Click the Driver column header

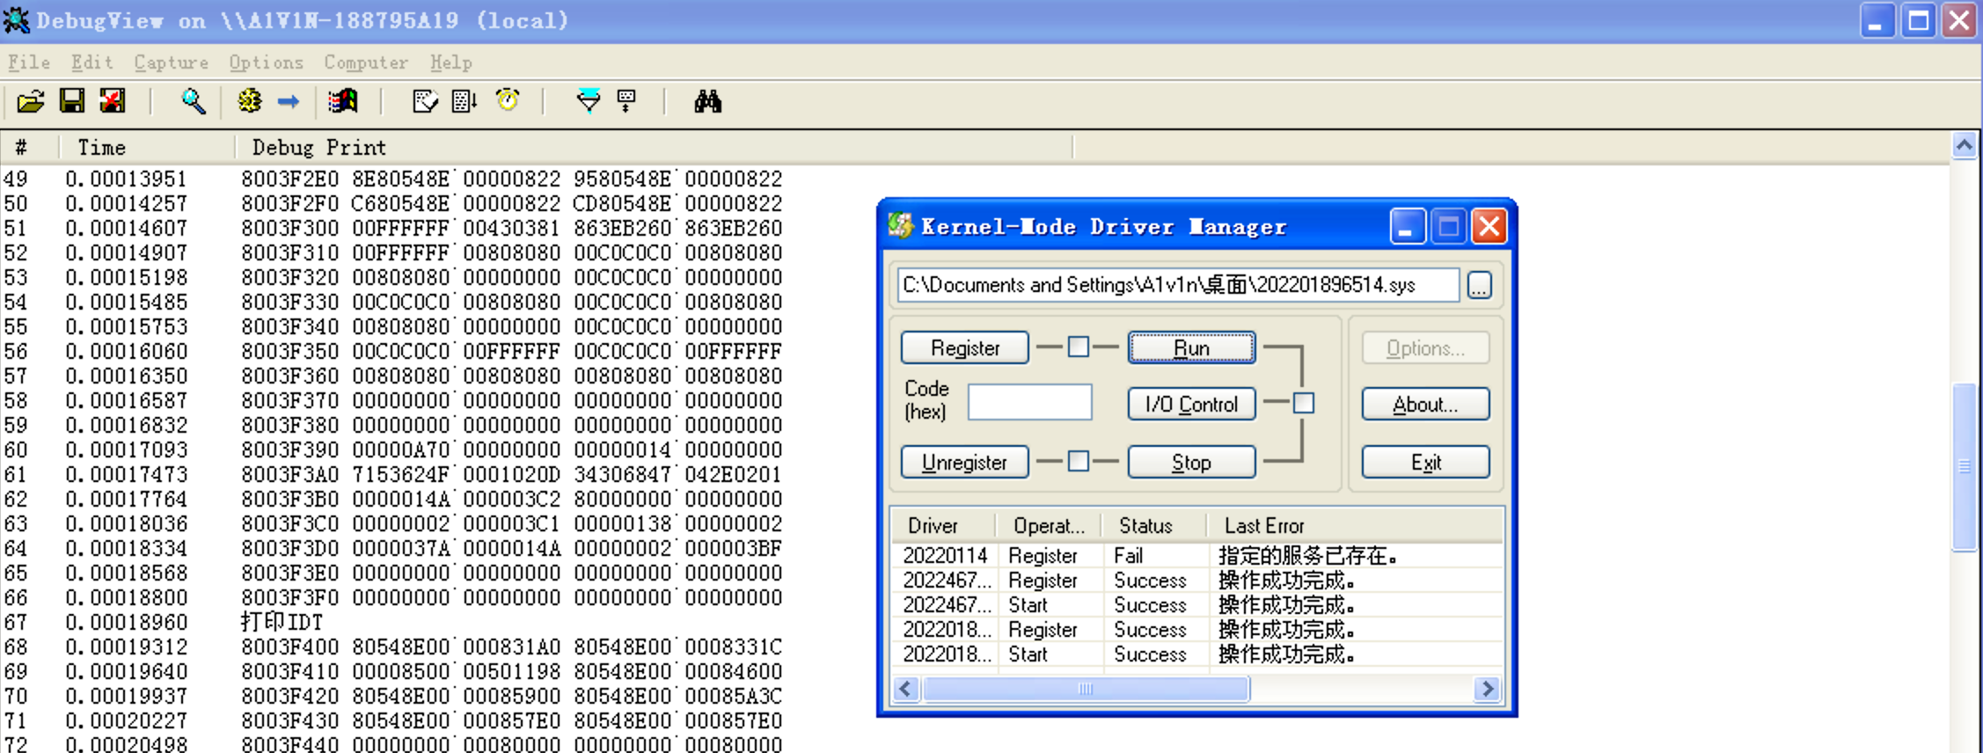point(944,525)
